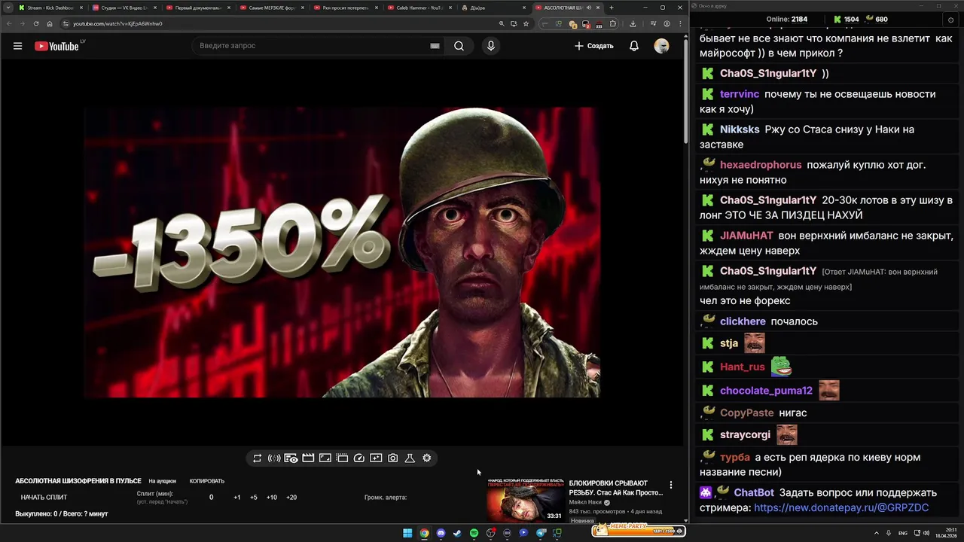Click the browser back arrow

9,23
